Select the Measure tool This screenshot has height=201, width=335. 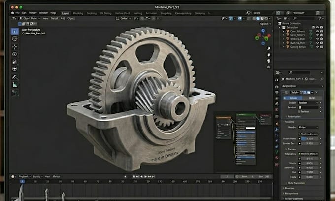(14, 85)
